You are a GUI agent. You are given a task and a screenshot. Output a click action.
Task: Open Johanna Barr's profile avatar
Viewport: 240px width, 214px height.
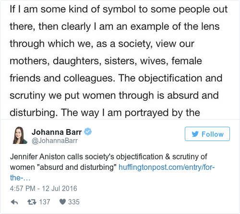[x=19, y=135]
